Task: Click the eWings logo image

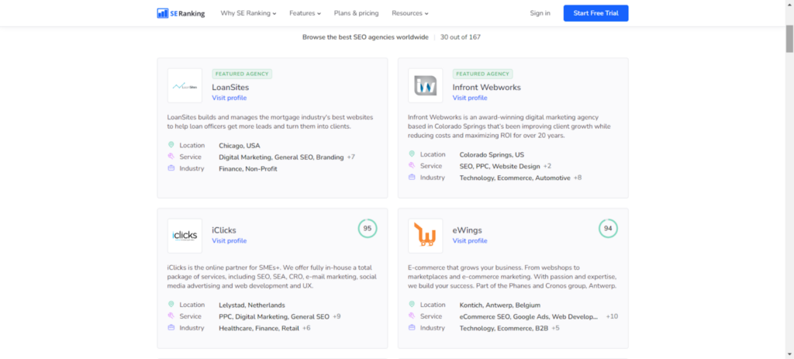Action: pos(426,236)
